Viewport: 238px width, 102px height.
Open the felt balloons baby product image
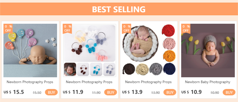coord(30,51)
